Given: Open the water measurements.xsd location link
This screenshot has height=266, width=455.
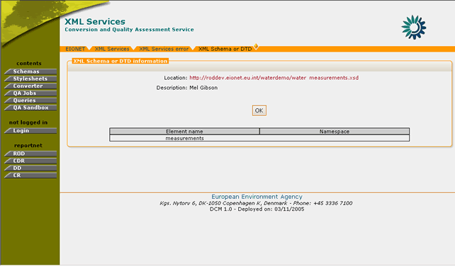Looking at the screenshot, I should (x=274, y=78).
